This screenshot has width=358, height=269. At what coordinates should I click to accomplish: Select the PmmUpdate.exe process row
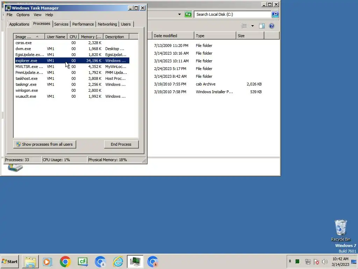(72, 73)
